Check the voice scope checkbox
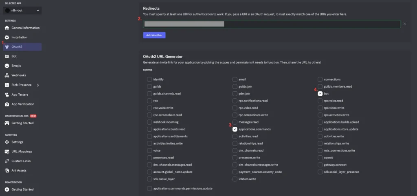 (x=149, y=150)
